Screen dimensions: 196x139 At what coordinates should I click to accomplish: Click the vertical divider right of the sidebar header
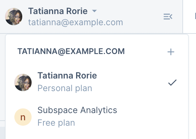[x=183, y=17]
